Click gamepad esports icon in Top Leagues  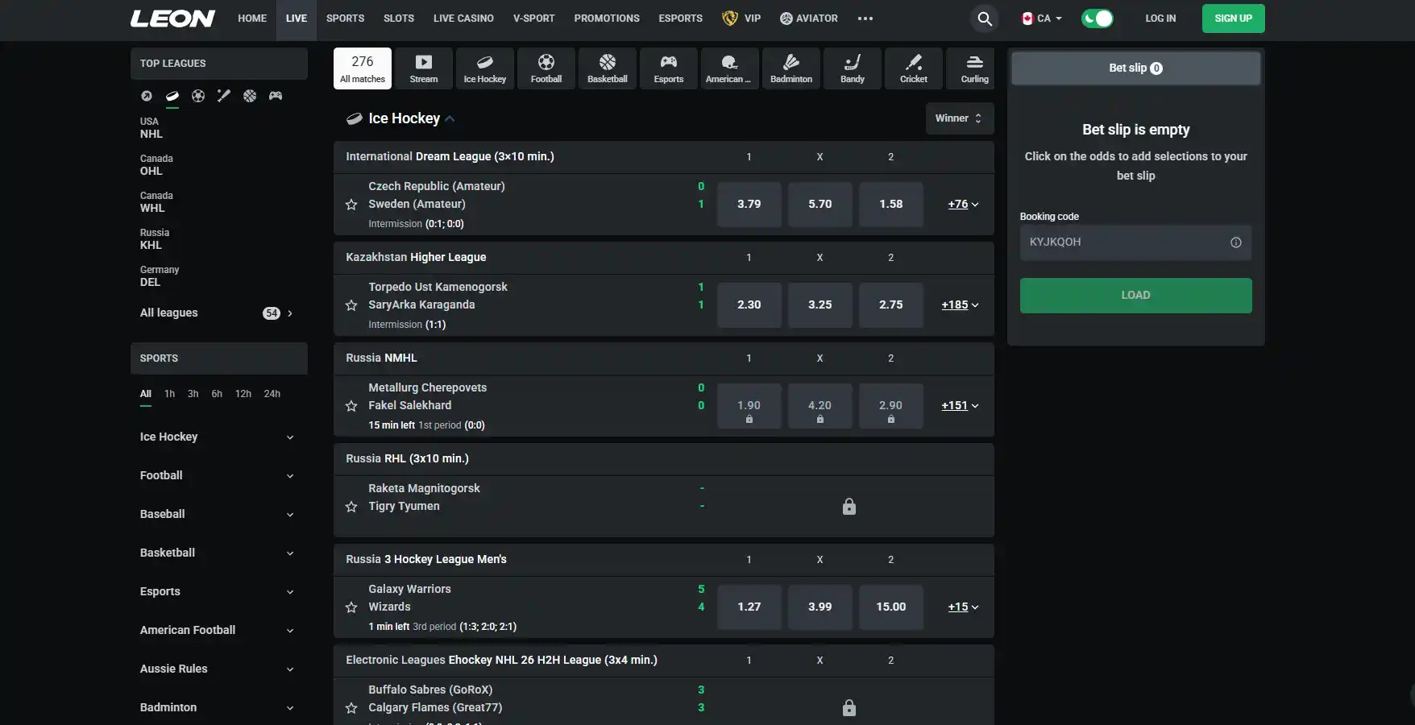click(x=276, y=96)
